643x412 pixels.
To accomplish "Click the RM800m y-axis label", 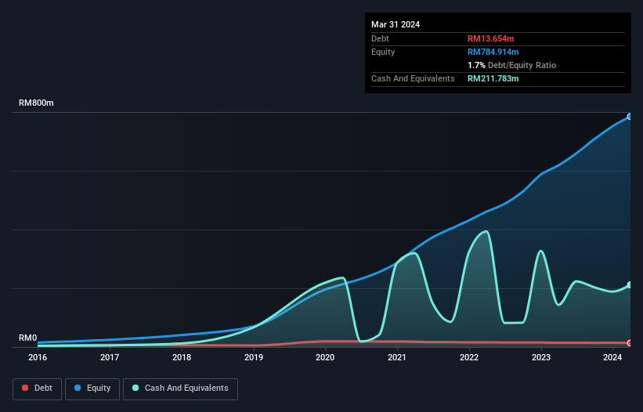I will click(36, 103).
